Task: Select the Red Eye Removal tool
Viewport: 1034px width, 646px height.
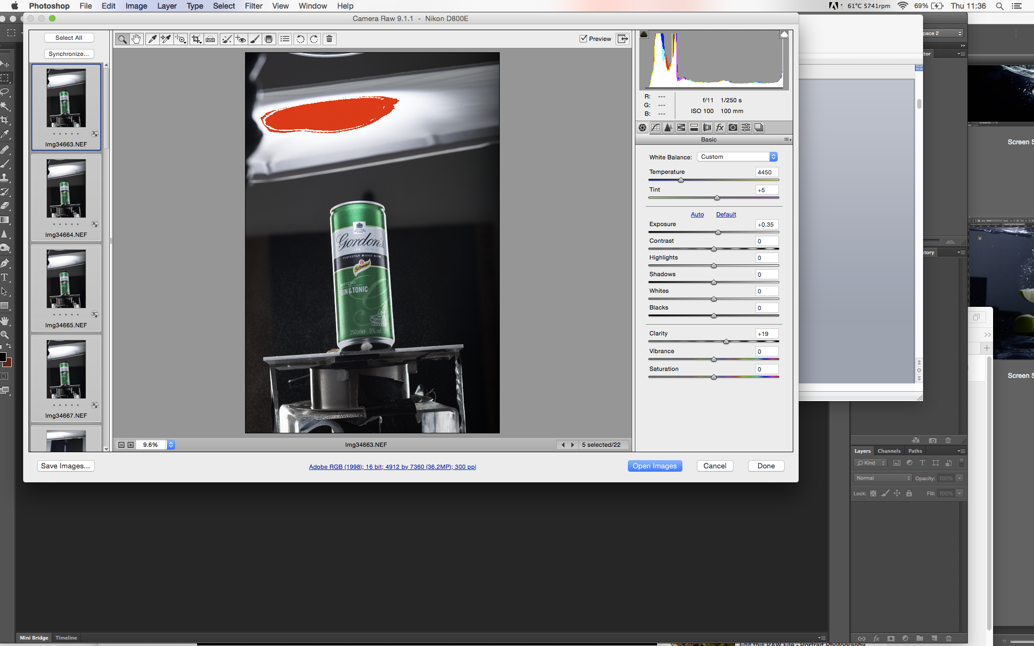Action: pyautogui.click(x=241, y=39)
